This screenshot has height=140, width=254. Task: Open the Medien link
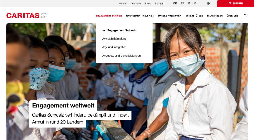[x=123, y=3]
